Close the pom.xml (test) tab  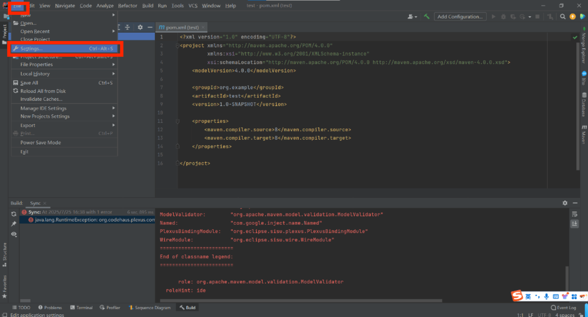203,27
